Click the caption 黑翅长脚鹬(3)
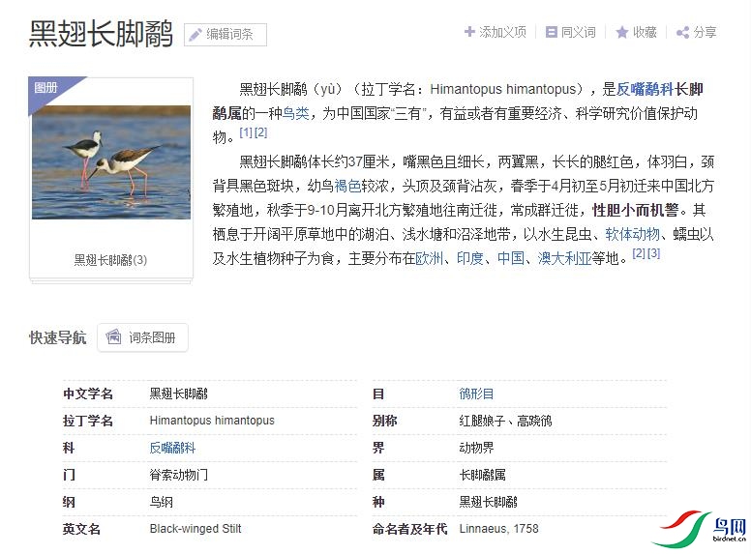This screenshot has height=554, width=751. click(110, 260)
